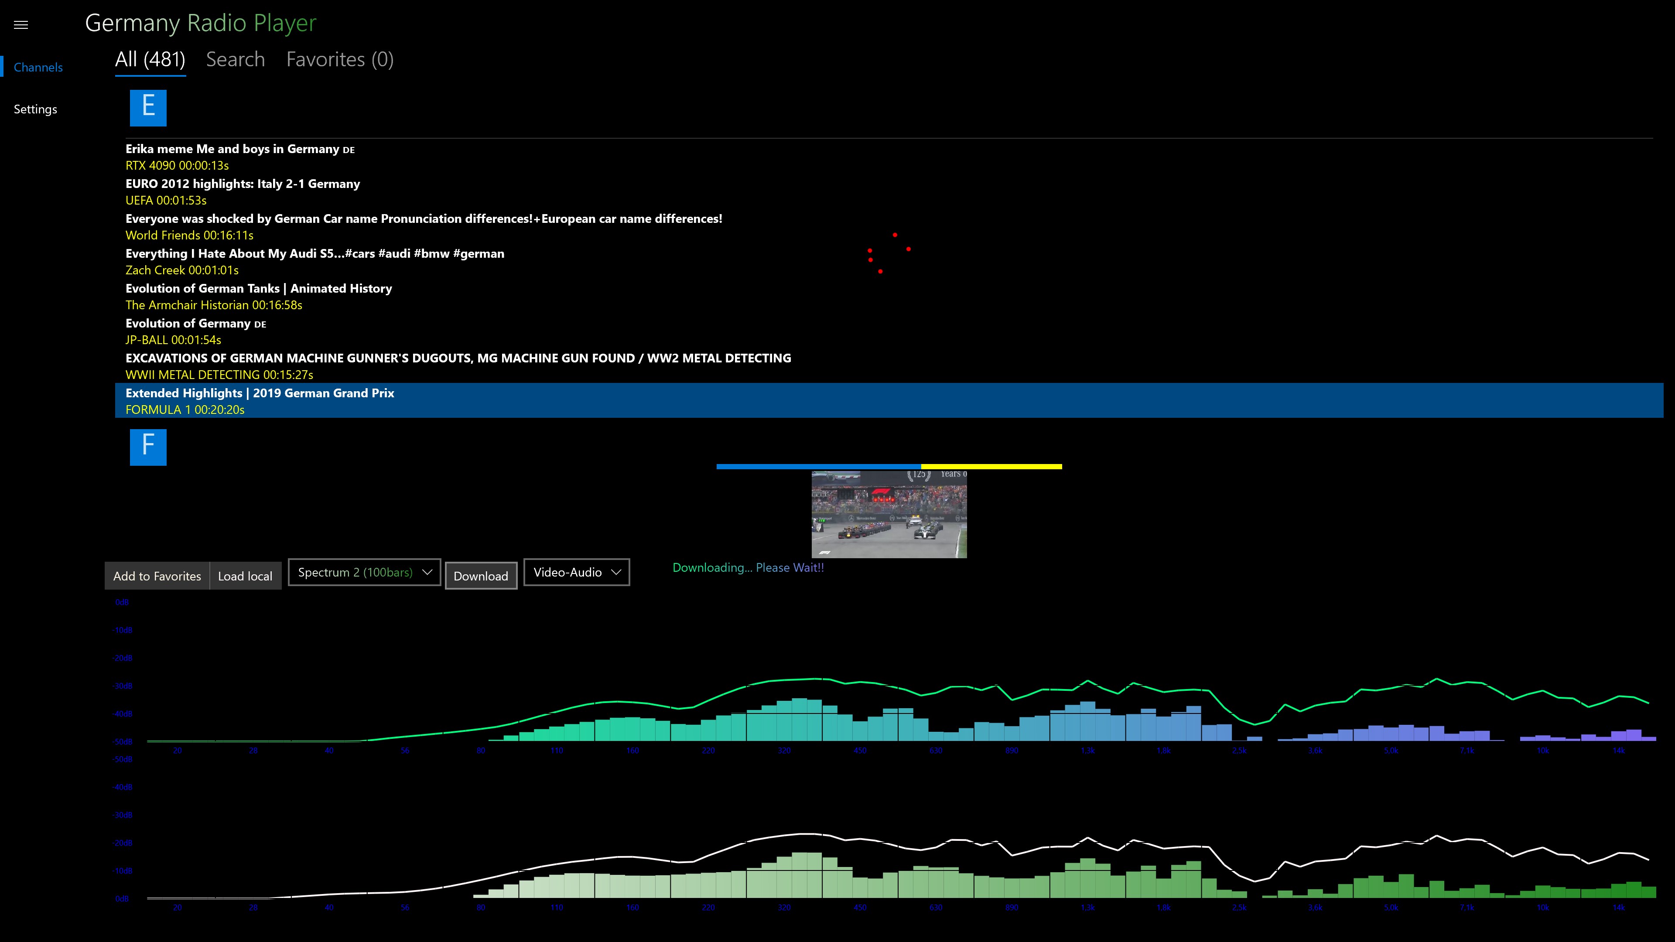Click the Add to Favorites button
The image size is (1675, 942).
click(157, 575)
